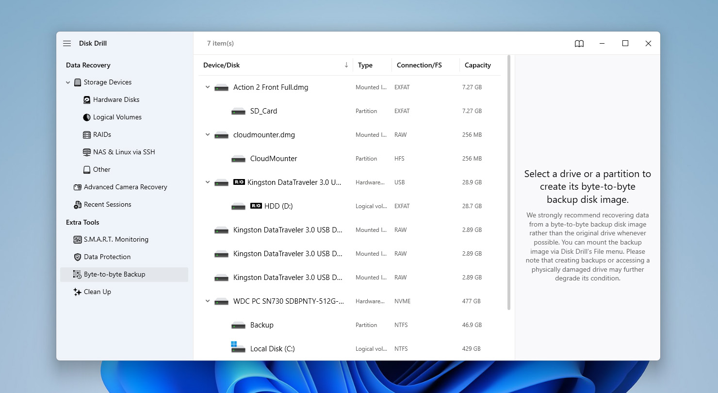Open the hamburger menu

point(66,43)
